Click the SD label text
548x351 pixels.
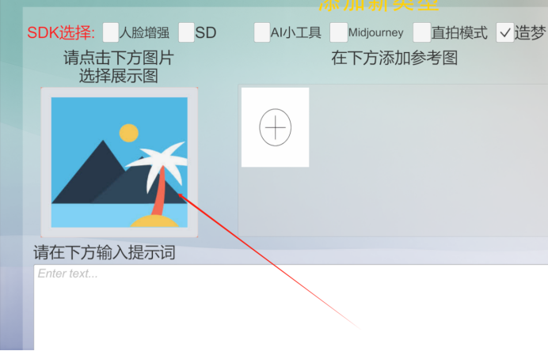coord(206,32)
